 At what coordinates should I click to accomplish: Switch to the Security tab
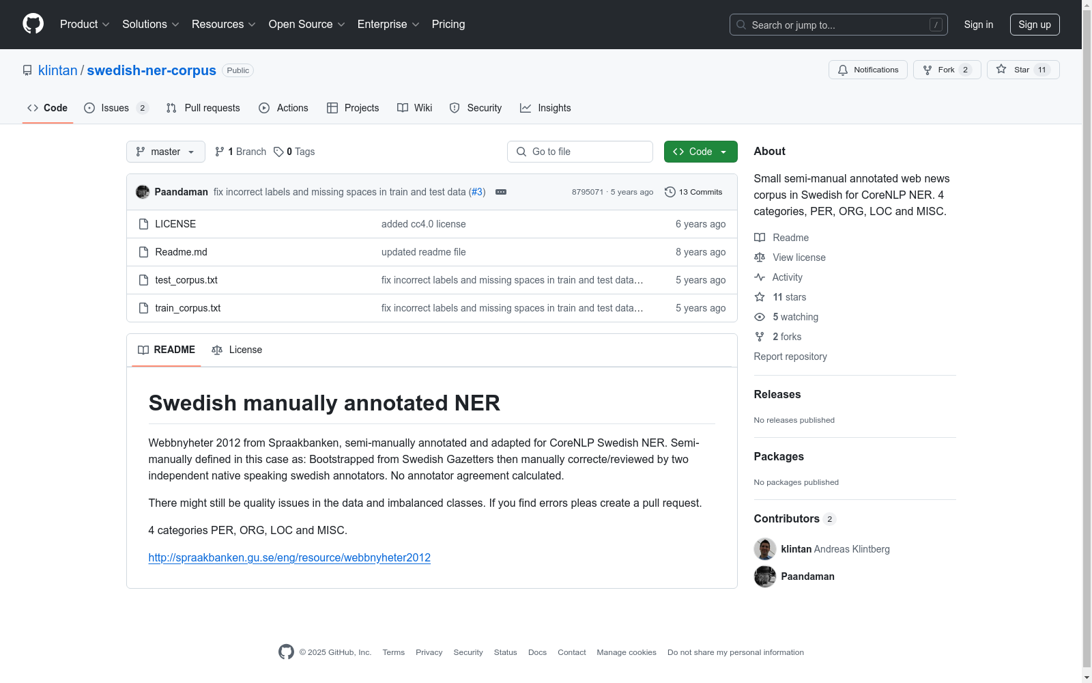[476, 108]
